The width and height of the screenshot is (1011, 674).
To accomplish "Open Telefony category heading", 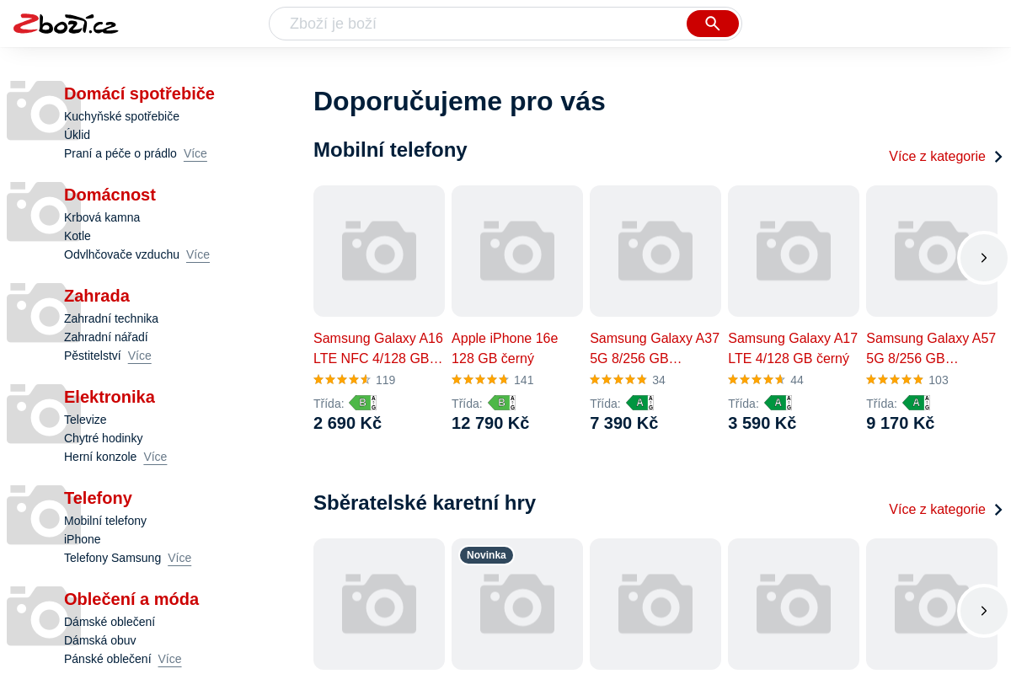I will [x=98, y=498].
